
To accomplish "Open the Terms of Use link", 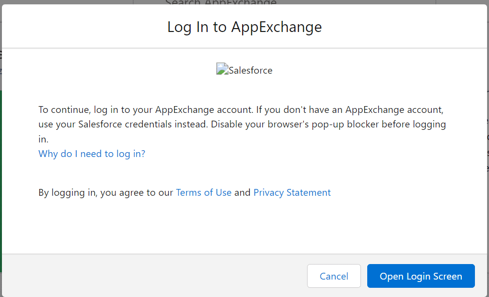I will [203, 192].
